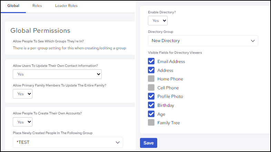Open the Enable Directory dropdown
Viewport: 271px width, 152px height.
click(x=158, y=21)
